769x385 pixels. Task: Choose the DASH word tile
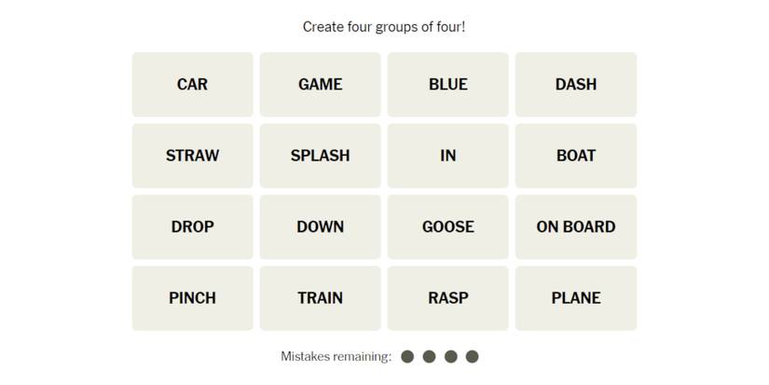[x=575, y=85]
